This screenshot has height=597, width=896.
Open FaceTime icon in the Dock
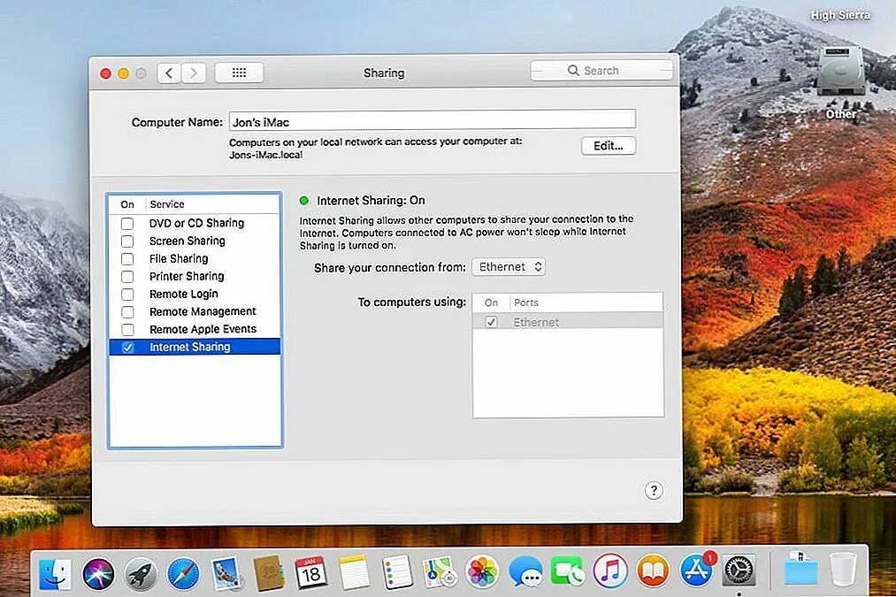(567, 571)
